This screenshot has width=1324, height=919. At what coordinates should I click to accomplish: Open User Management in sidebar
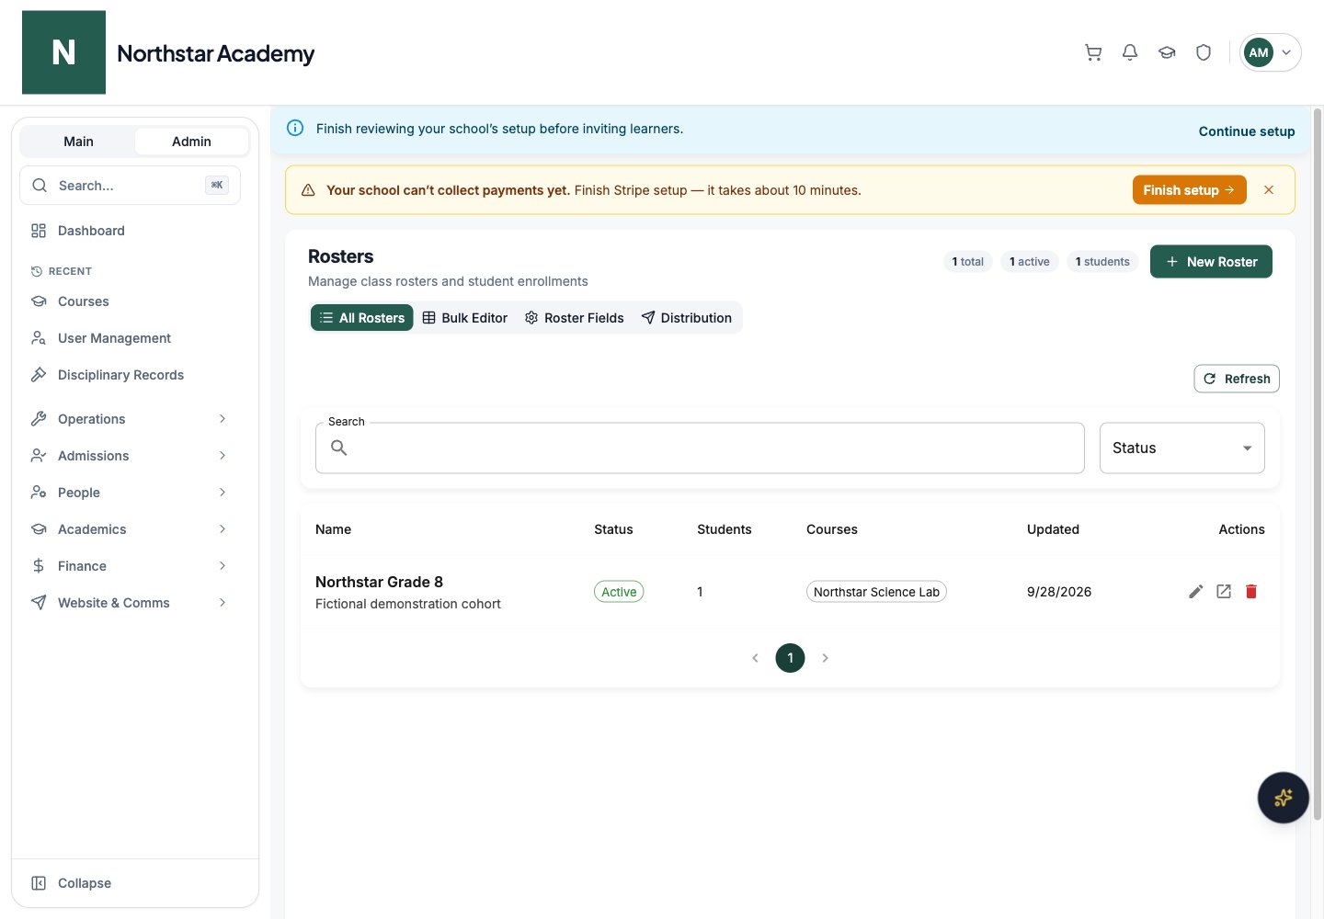[x=131, y=338]
